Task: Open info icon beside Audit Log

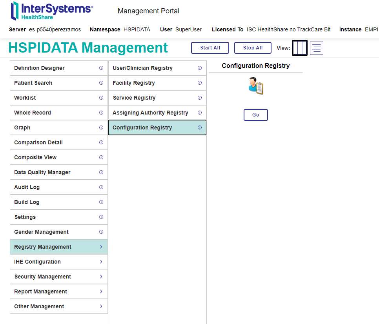Action: [x=101, y=187]
